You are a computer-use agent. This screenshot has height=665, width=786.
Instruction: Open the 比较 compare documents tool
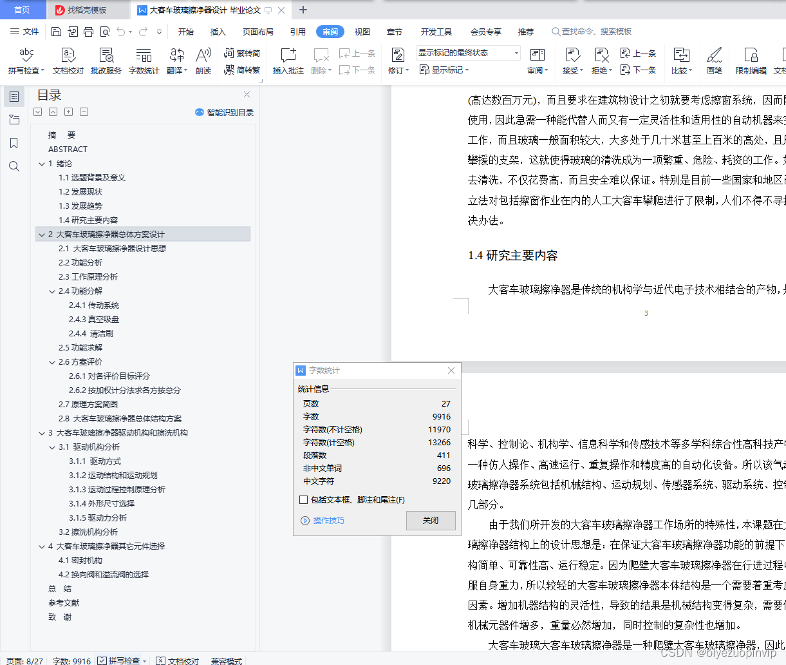(x=681, y=61)
